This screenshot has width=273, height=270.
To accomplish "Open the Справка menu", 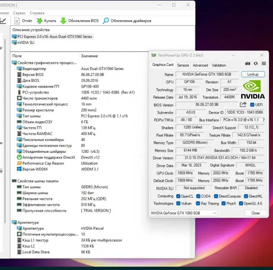I will [x=37, y=13].
